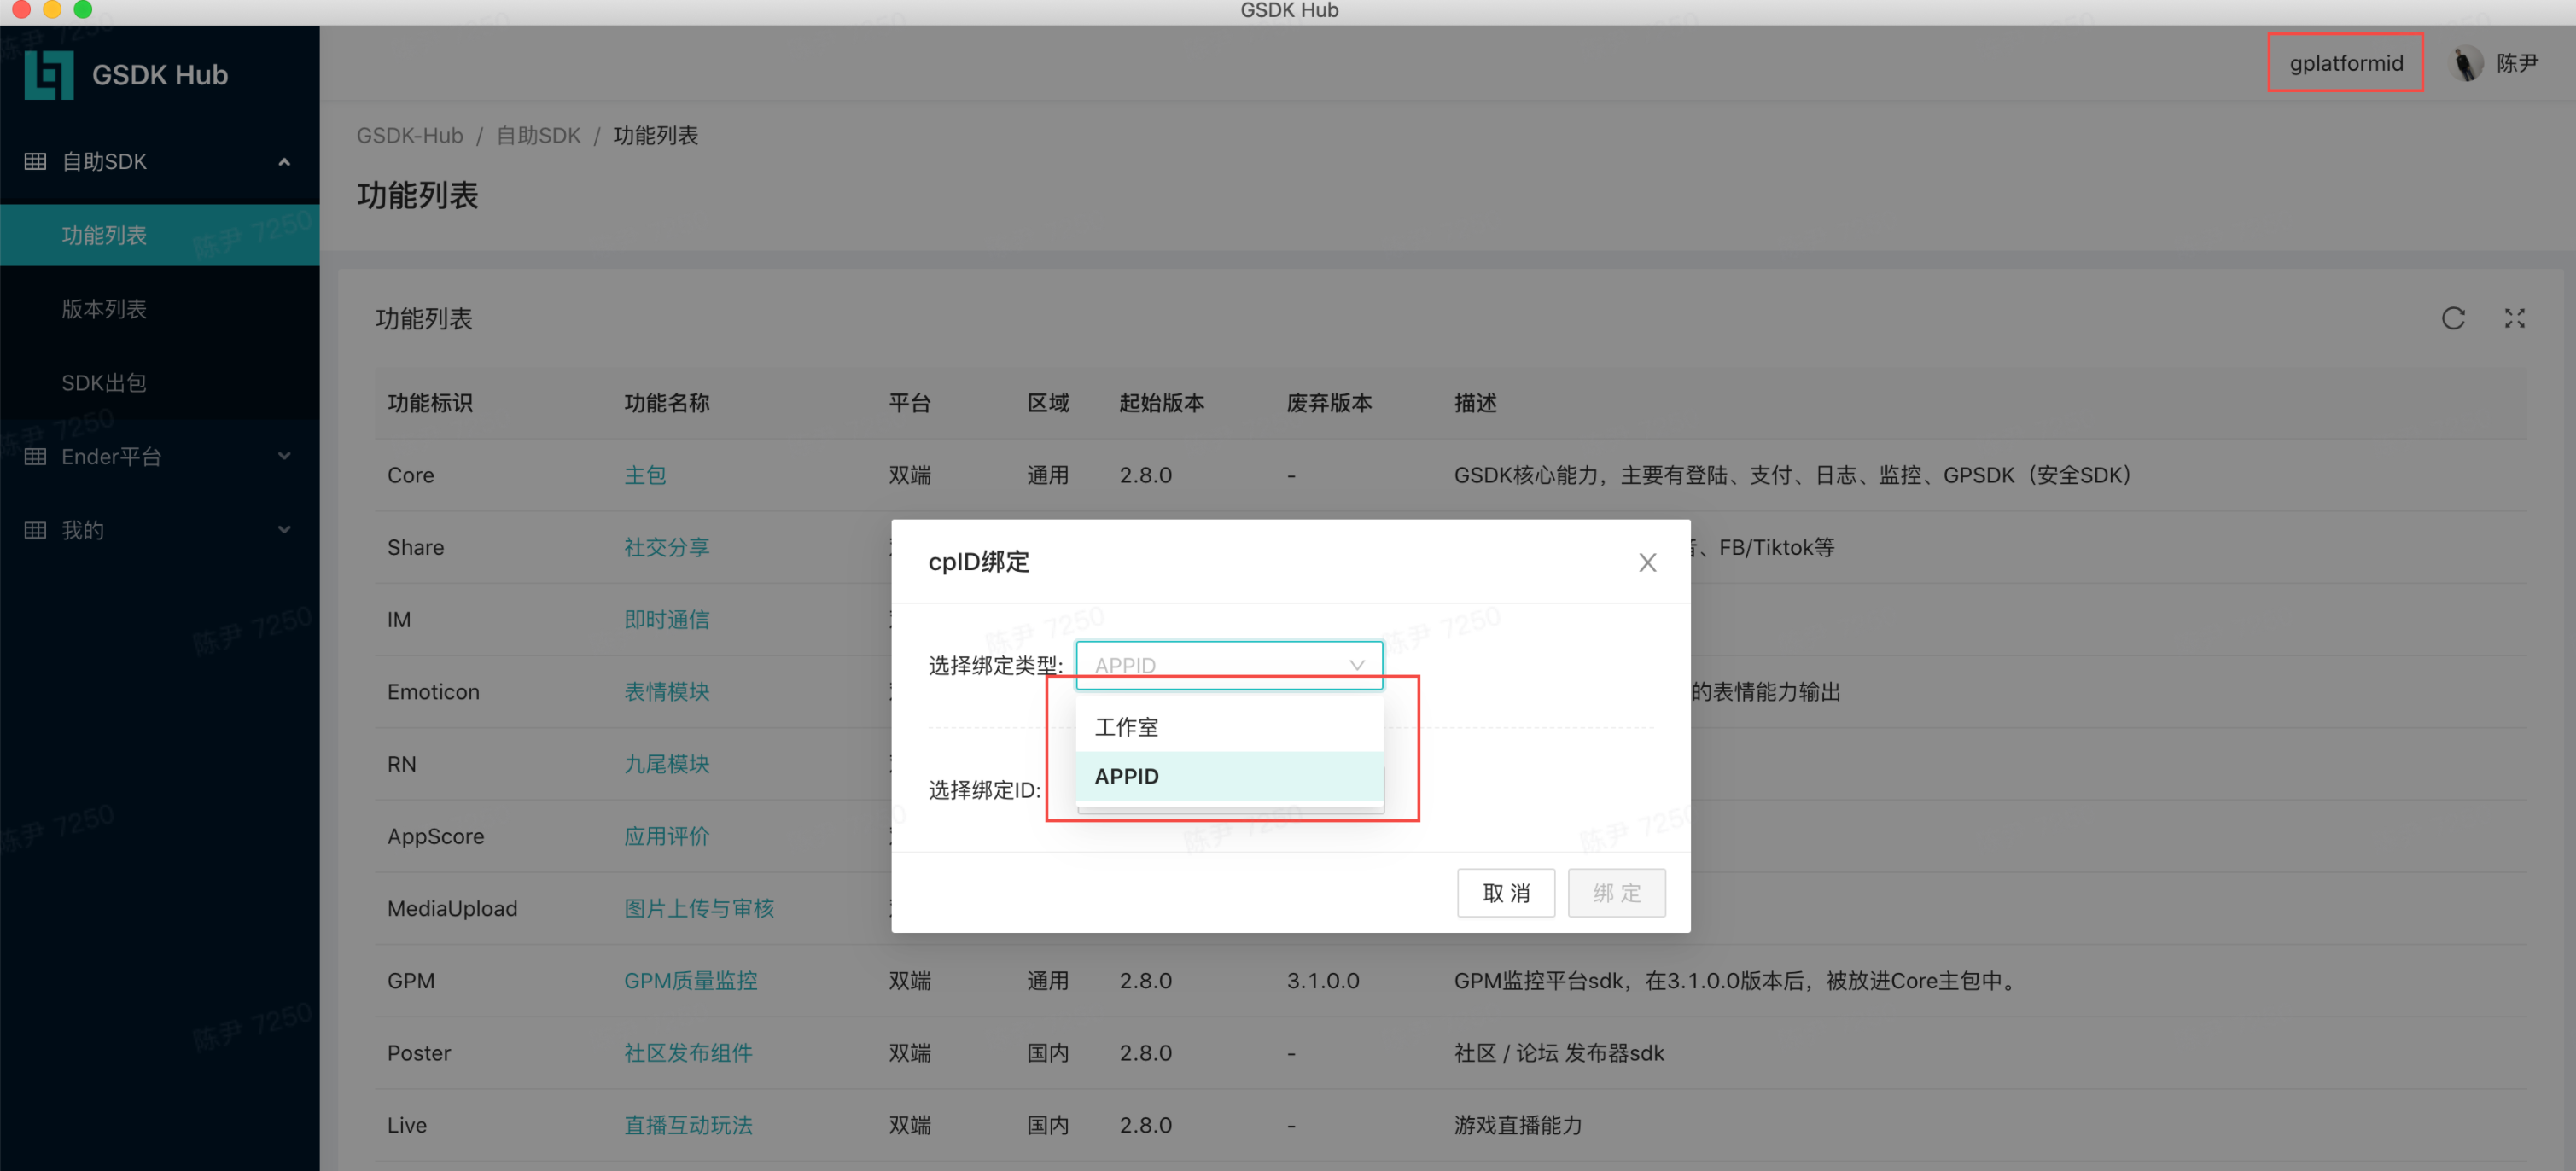Click the Live row identifier
The width and height of the screenshot is (2576, 1171).
(406, 1125)
